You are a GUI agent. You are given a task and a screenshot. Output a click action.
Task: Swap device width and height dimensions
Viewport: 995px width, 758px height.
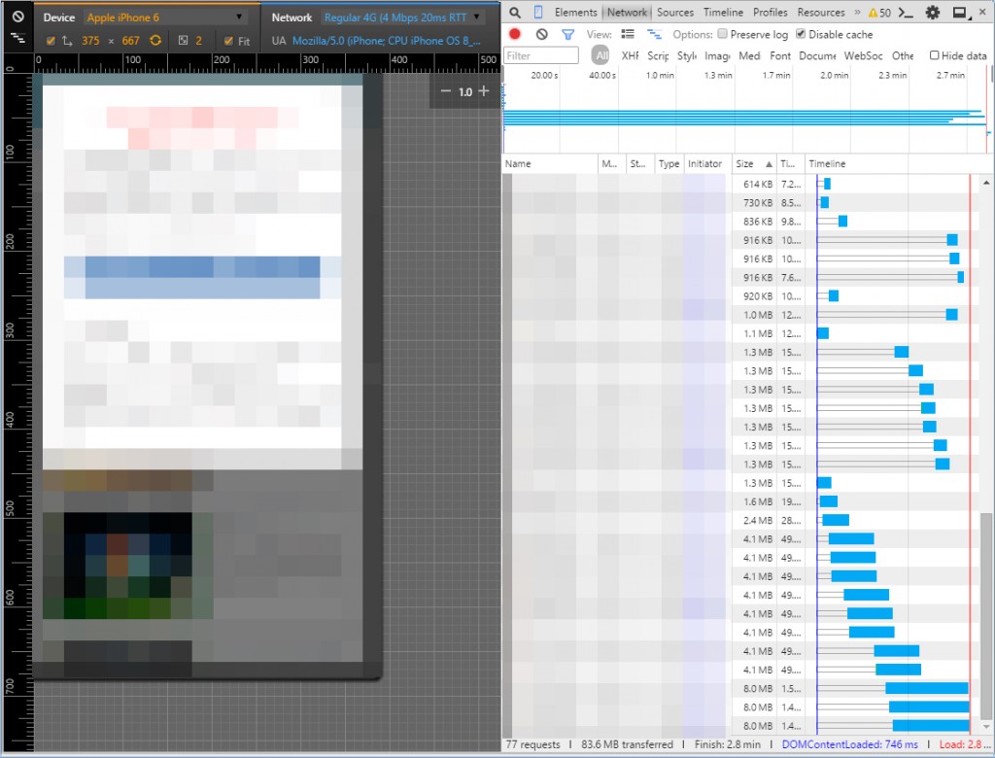click(x=154, y=41)
